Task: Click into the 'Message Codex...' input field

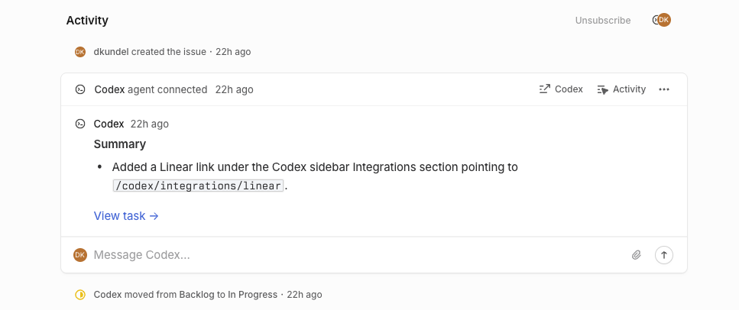Action: [x=352, y=255]
